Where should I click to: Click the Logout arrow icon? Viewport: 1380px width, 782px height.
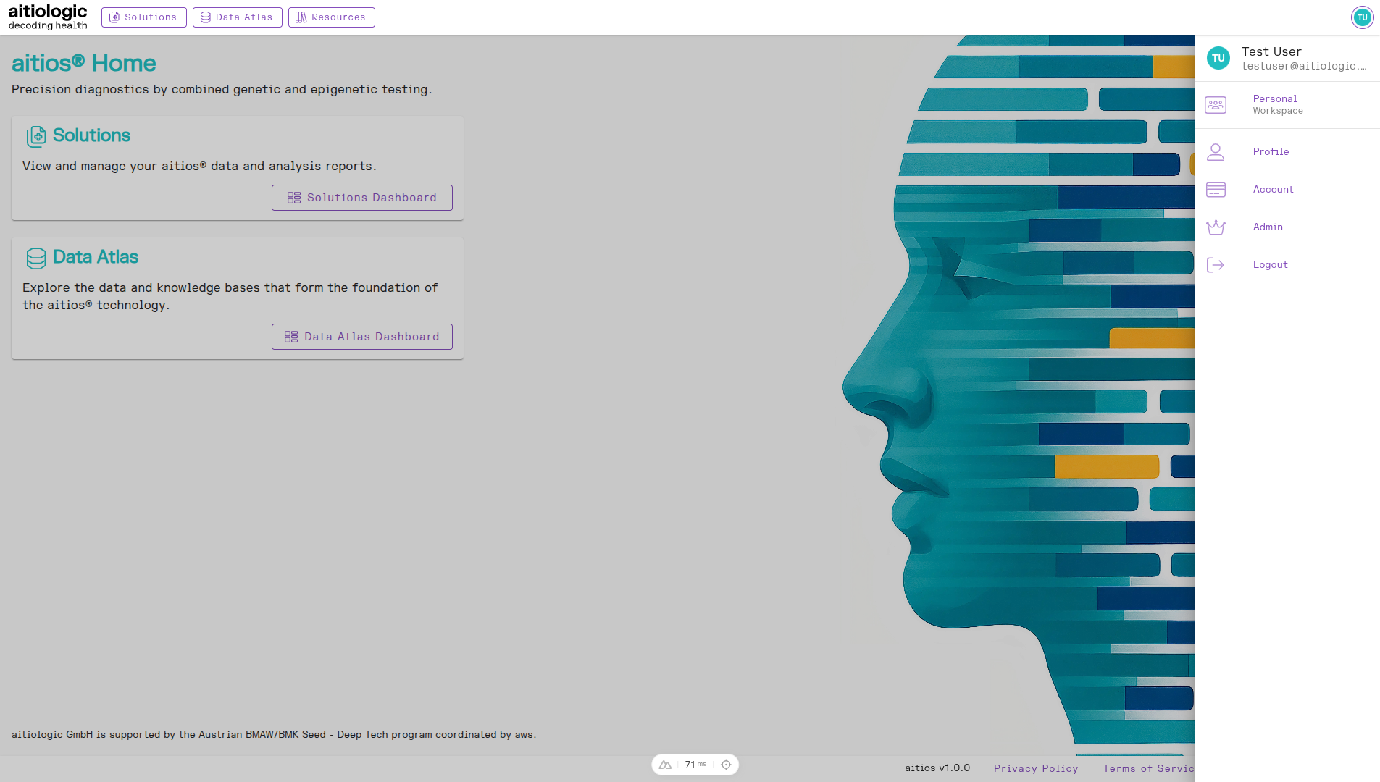[x=1216, y=264]
